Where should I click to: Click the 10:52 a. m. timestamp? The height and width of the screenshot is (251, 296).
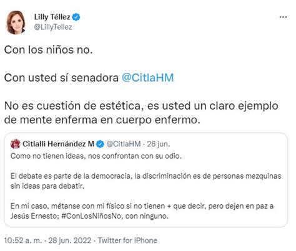coord(23,240)
